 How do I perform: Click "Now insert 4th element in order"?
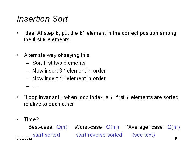pyautogui.click(x=69, y=79)
